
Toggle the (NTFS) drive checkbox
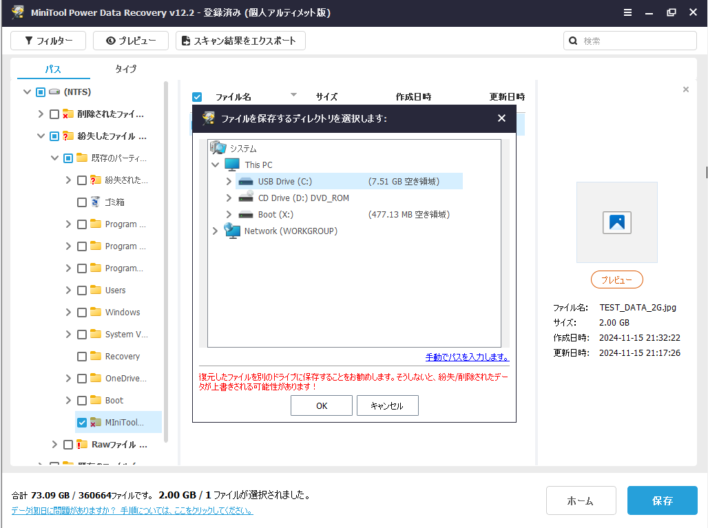pyautogui.click(x=41, y=92)
